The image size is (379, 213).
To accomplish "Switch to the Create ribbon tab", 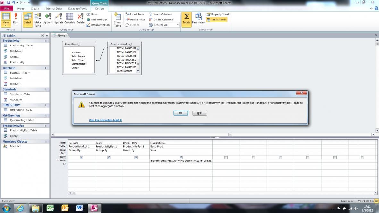I will [35, 8].
